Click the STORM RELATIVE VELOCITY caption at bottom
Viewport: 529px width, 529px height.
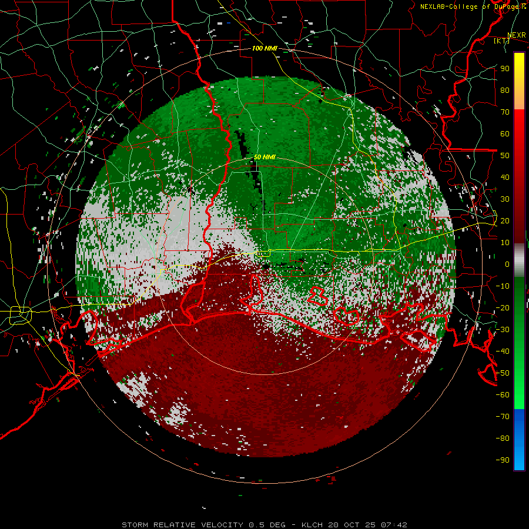pyautogui.click(x=264, y=525)
